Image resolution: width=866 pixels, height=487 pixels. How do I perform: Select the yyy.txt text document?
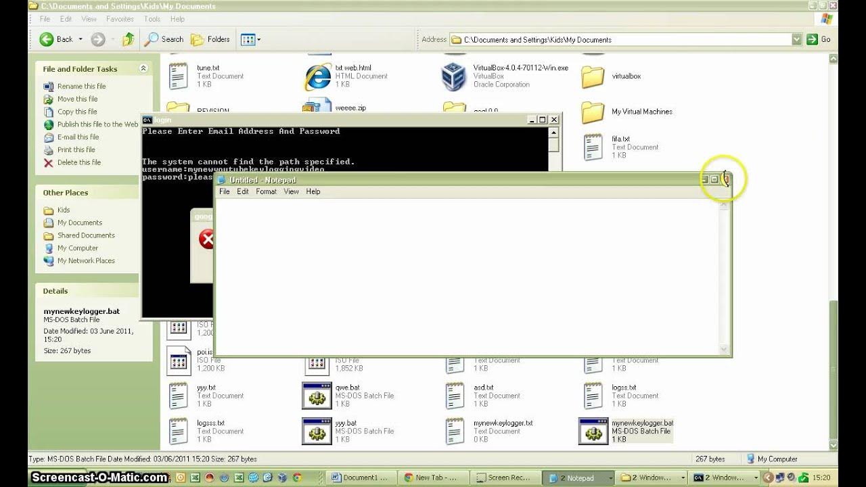[178, 396]
